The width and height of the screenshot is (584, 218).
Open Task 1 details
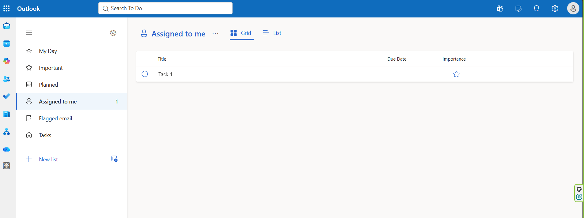165,74
